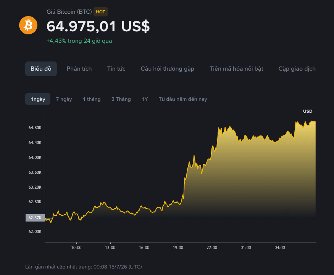Go to Câu hỏi thường gặp tab
Viewport: 334px width, 275px height.
[168, 69]
